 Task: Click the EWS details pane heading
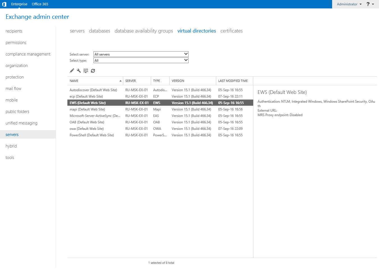[282, 92]
